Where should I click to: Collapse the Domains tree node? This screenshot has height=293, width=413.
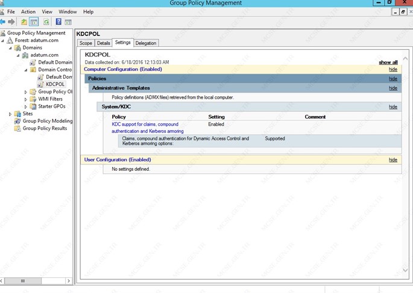pos(10,48)
